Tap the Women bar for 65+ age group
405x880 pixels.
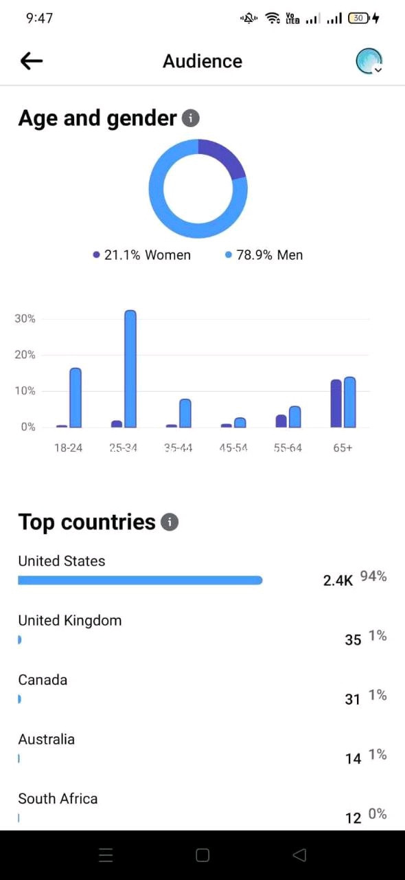point(336,404)
